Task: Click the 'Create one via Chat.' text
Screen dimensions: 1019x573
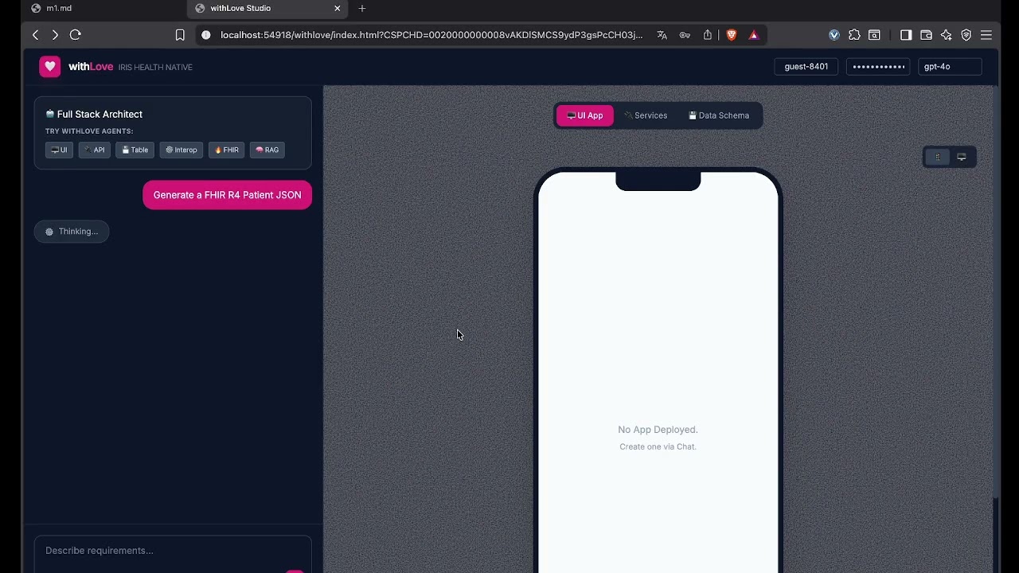Action: [x=658, y=446]
